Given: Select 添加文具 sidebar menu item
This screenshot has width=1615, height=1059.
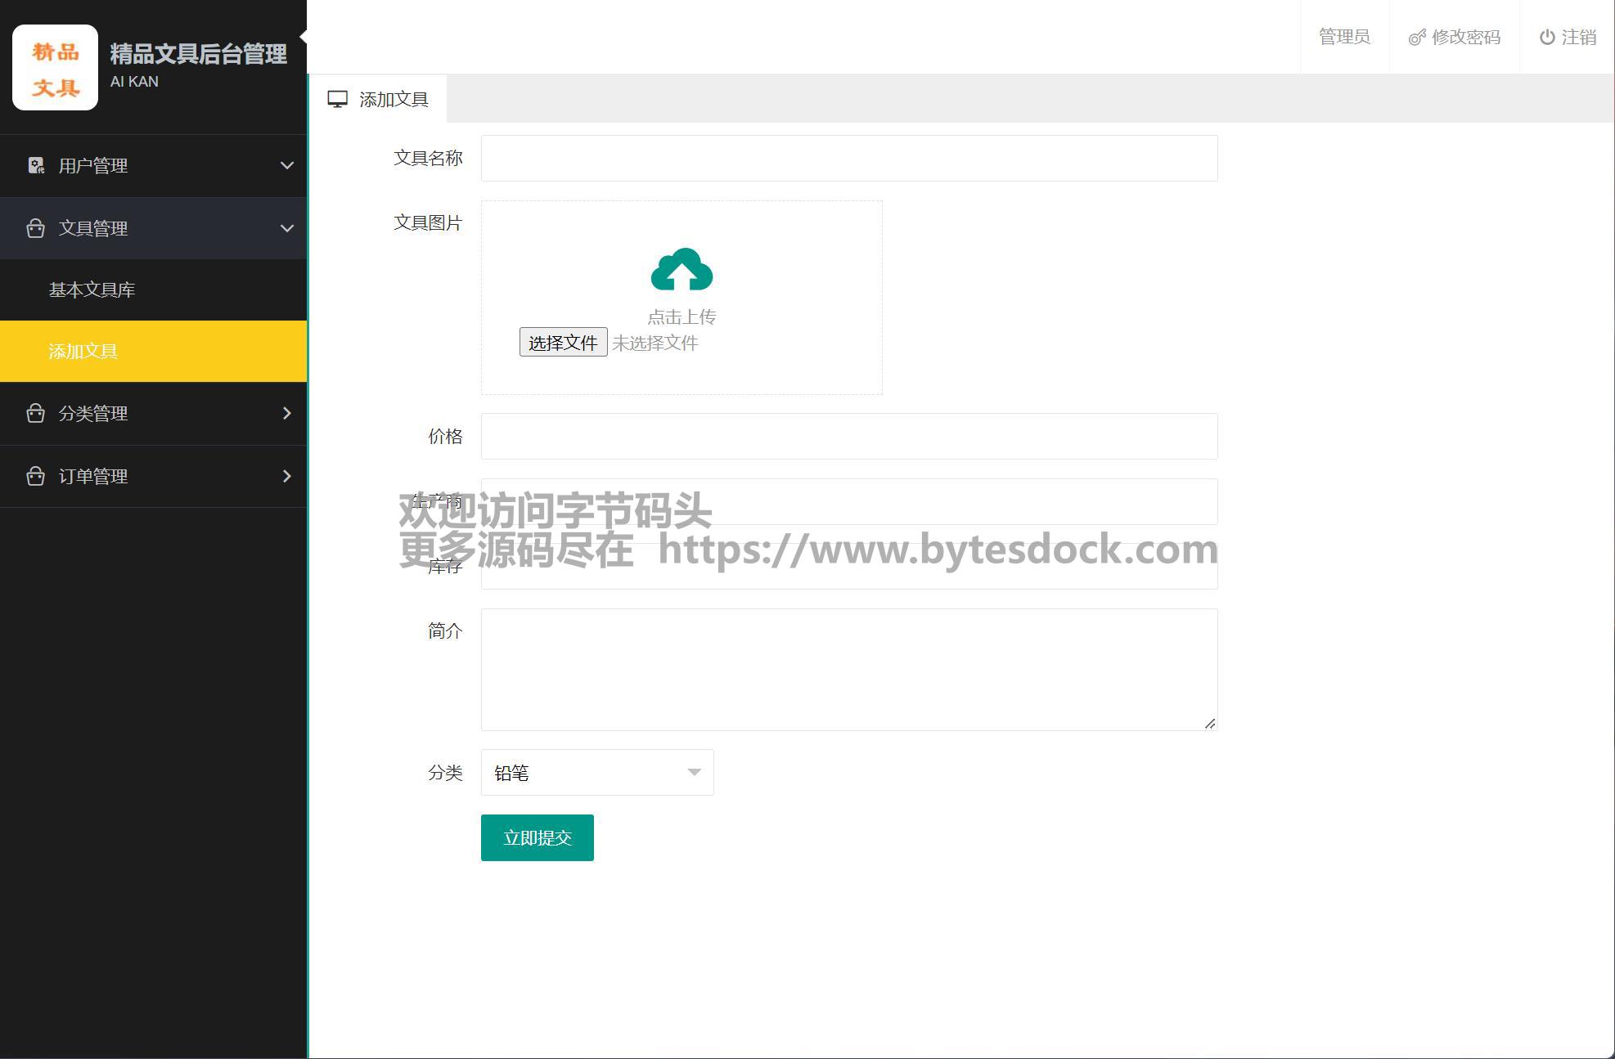Looking at the screenshot, I should [83, 352].
